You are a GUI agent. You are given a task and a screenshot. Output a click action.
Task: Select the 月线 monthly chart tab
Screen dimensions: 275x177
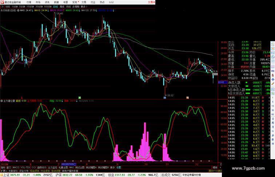tap(68, 7)
